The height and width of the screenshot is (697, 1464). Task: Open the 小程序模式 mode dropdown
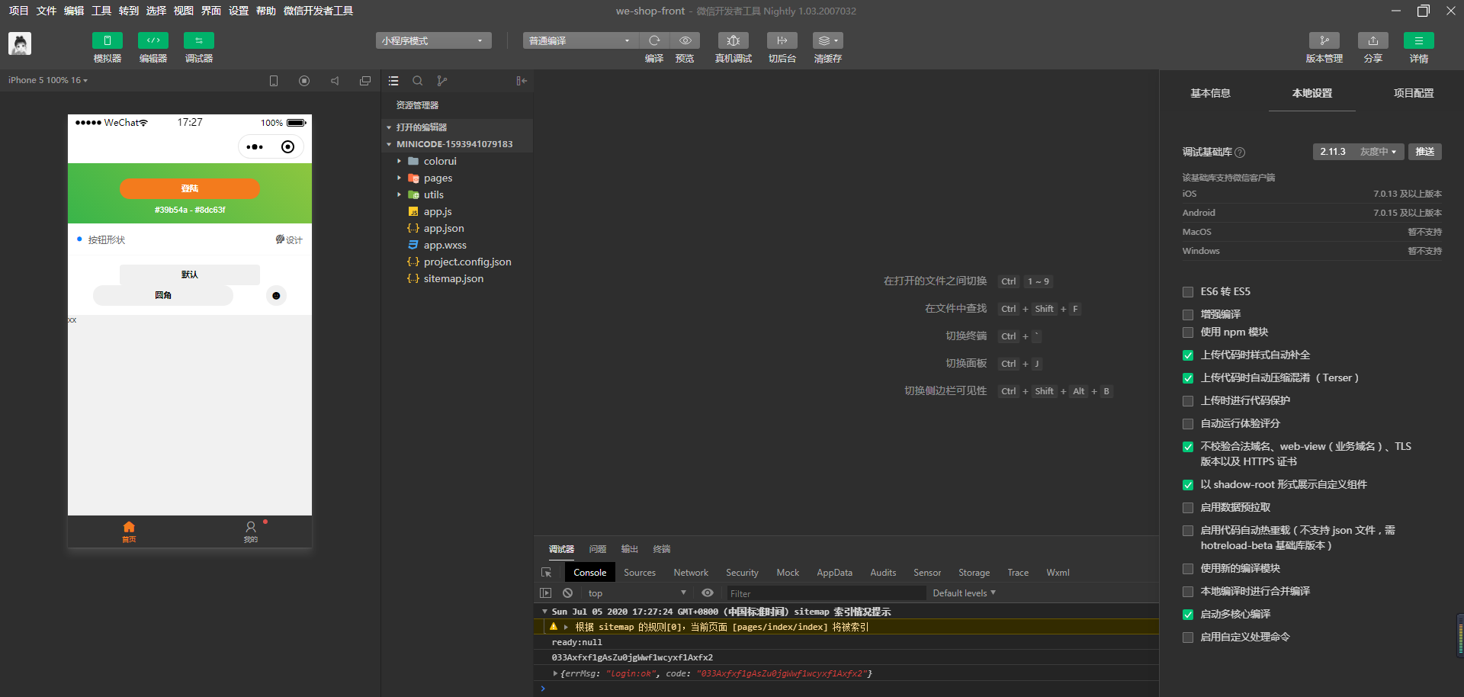point(433,40)
